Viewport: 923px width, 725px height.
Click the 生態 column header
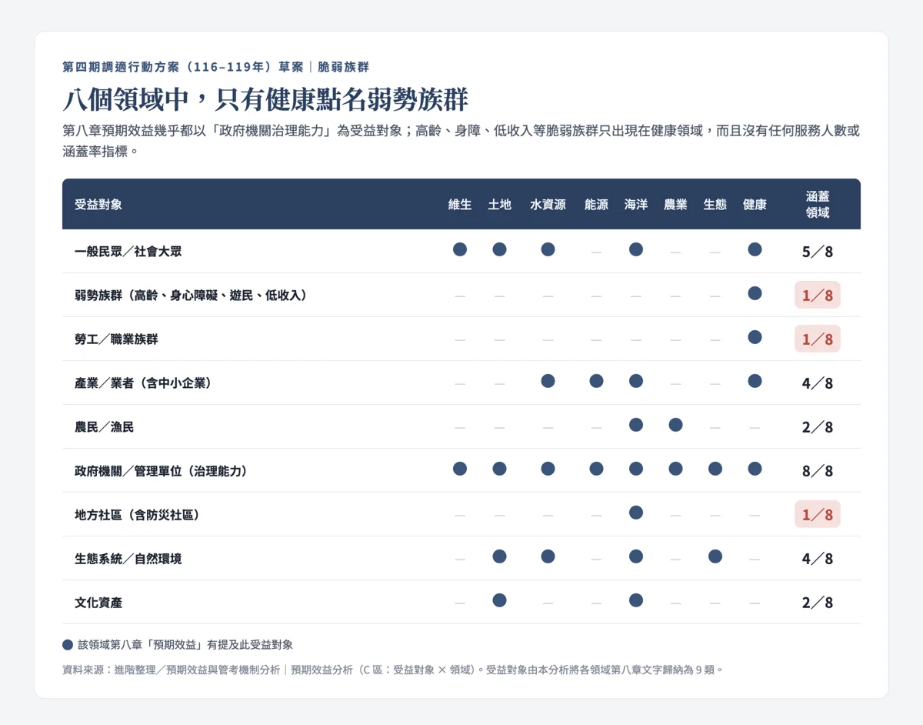(x=715, y=205)
